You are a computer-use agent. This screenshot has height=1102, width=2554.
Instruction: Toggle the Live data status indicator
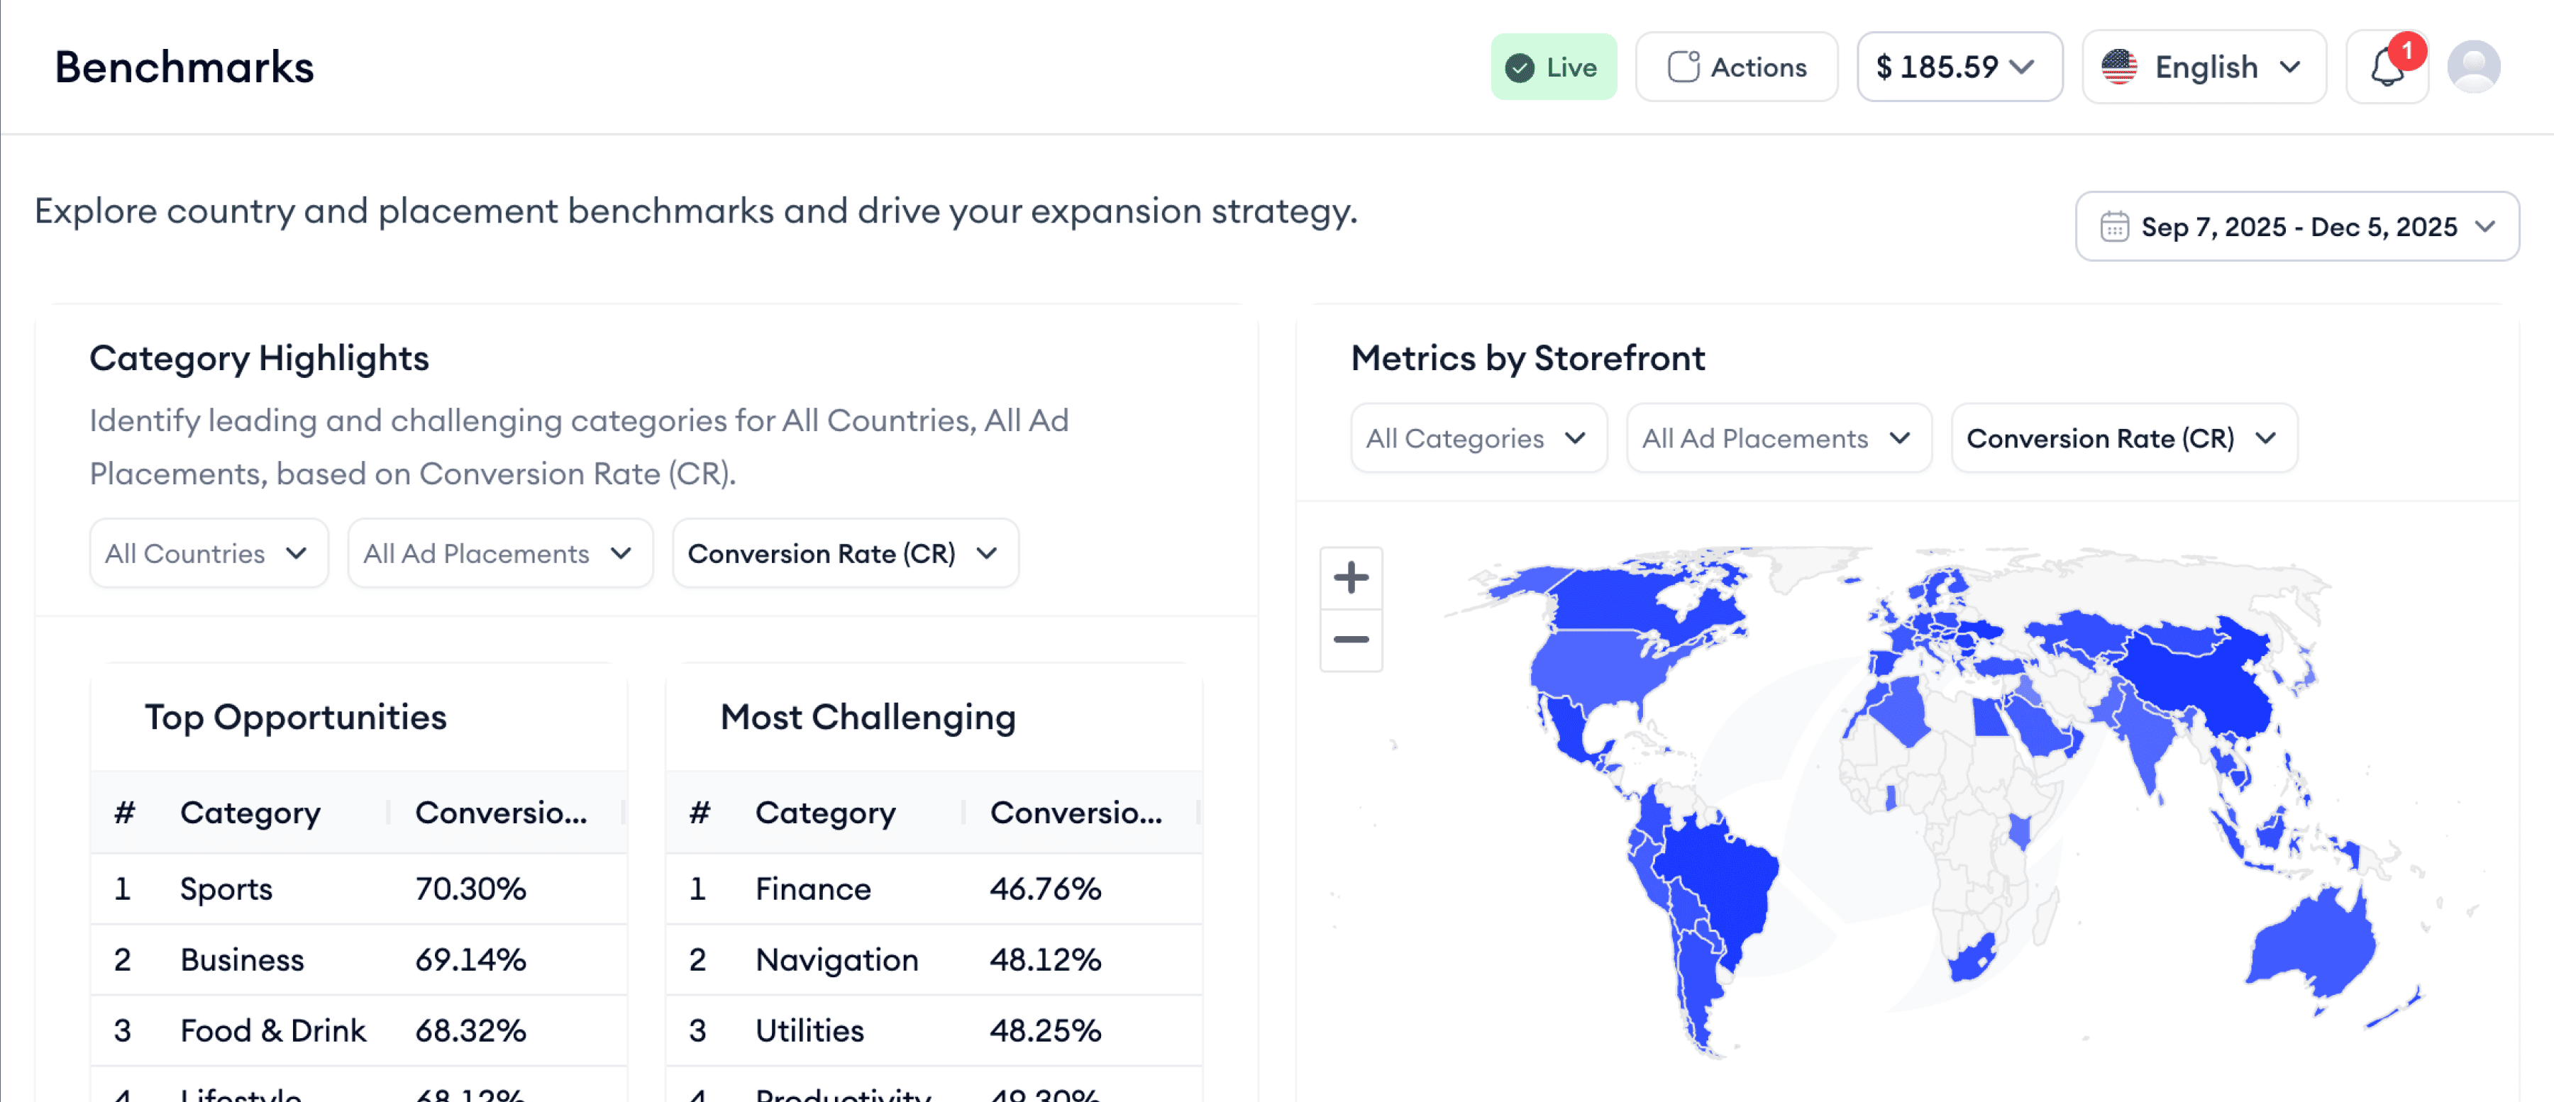pyautogui.click(x=1554, y=67)
